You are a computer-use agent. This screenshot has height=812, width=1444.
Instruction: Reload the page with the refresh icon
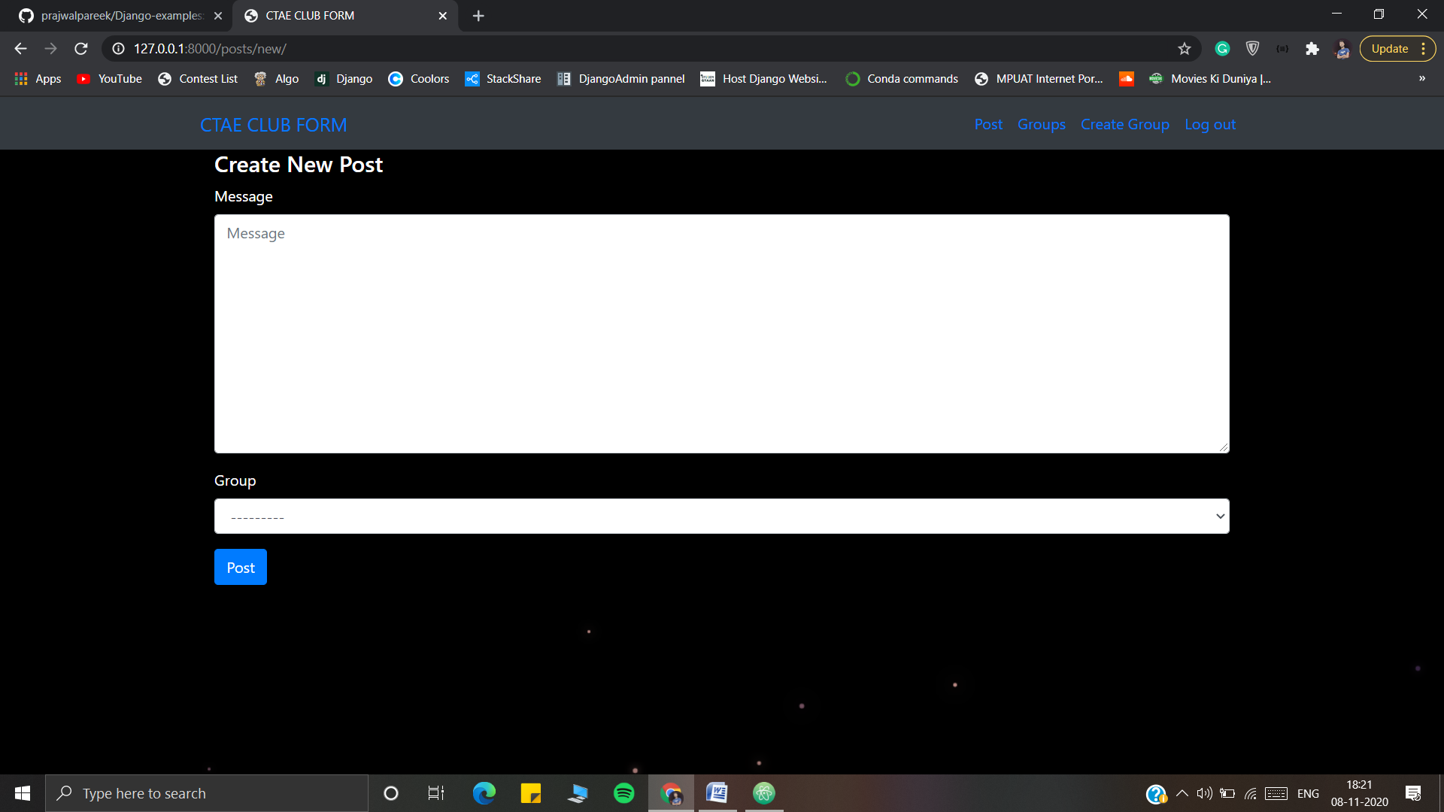81,49
